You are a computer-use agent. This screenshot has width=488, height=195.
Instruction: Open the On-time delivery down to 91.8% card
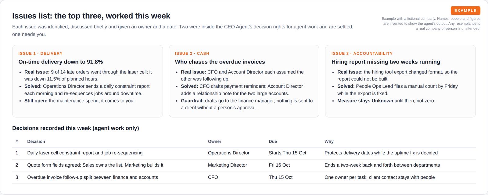pyautogui.click(x=88, y=81)
